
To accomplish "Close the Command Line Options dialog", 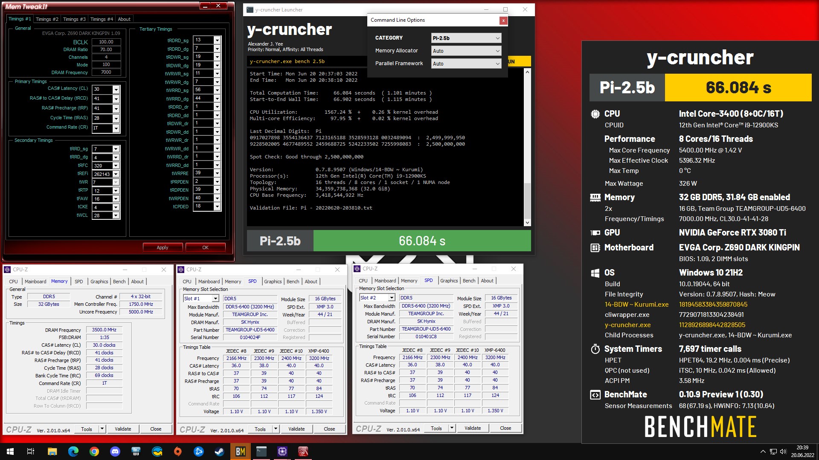I will pyautogui.click(x=503, y=20).
